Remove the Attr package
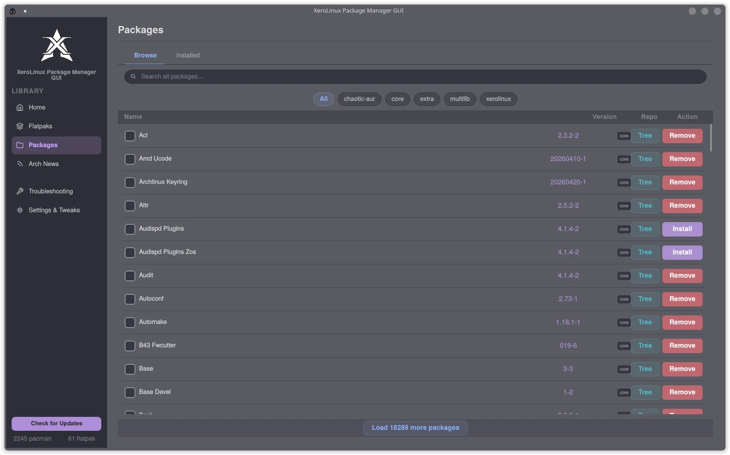 pos(682,206)
